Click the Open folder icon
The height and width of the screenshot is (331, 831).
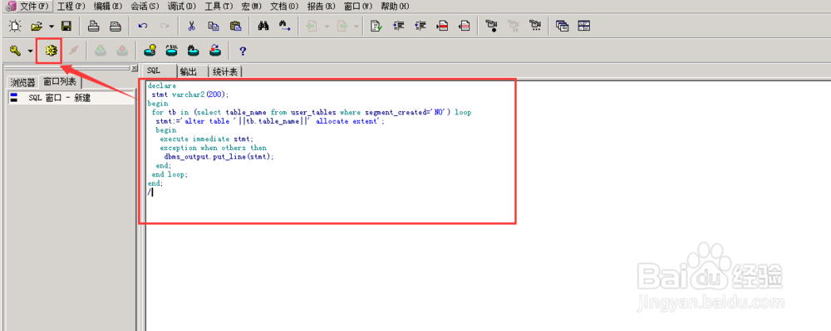37,26
